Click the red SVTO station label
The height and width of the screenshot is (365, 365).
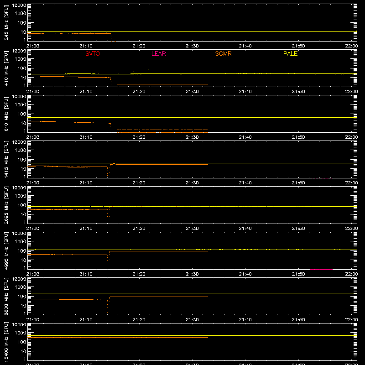[x=93, y=53]
